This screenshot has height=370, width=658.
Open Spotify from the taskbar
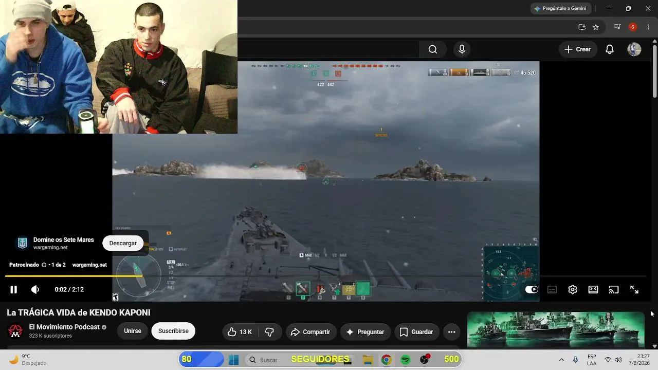click(405, 360)
